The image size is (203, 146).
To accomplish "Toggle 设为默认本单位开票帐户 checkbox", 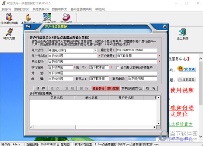I will 118,67.
